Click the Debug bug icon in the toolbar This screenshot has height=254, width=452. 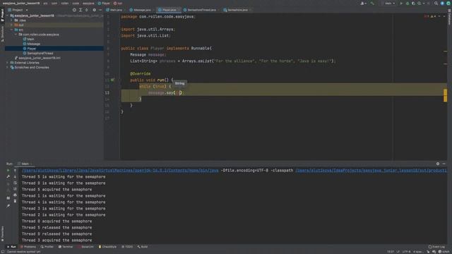pos(408,4)
